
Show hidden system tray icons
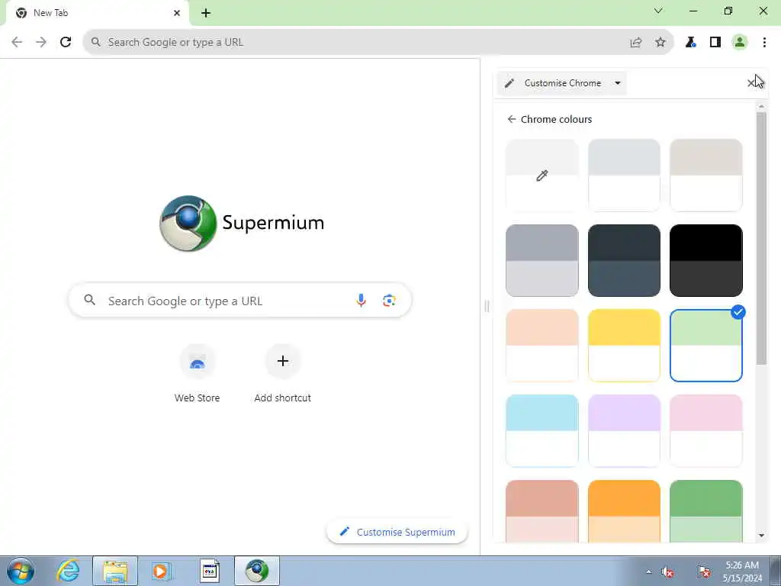coord(648,572)
